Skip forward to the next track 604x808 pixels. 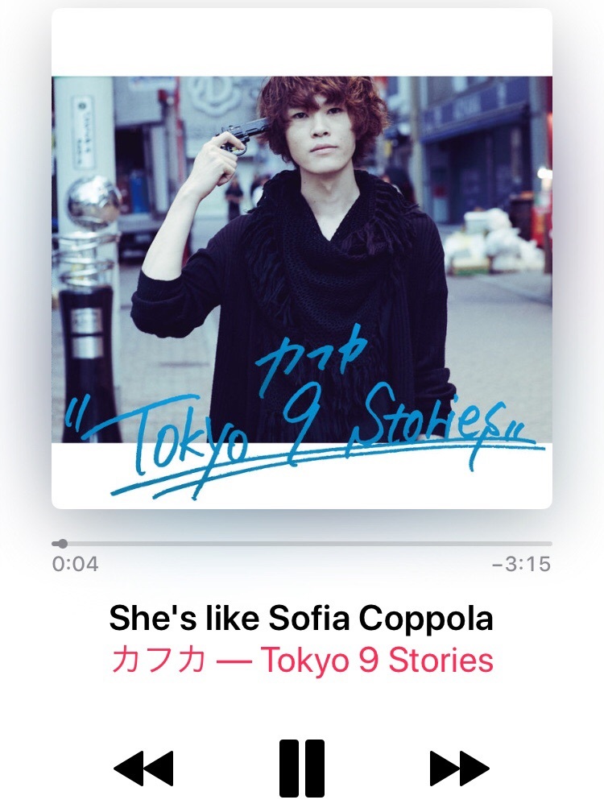pos(459,769)
